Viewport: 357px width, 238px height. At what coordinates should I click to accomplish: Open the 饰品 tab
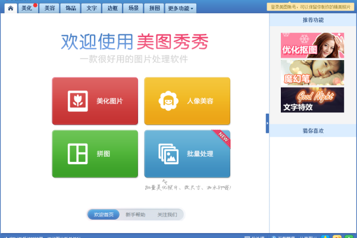pyautogui.click(x=71, y=8)
